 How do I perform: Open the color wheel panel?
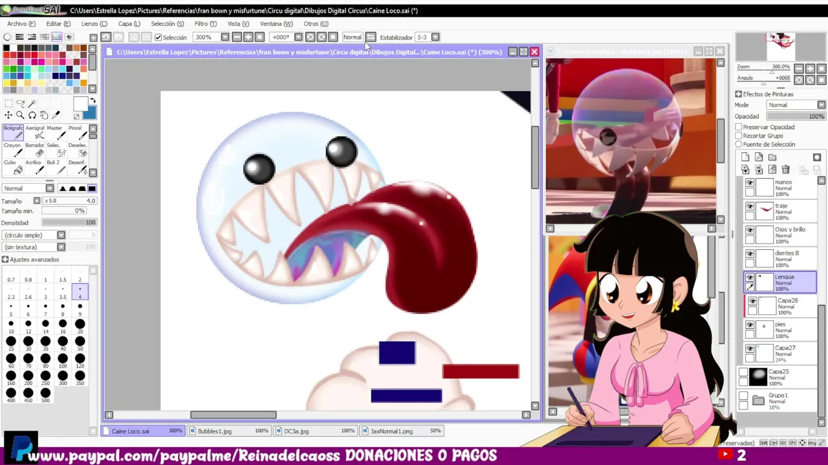pyautogui.click(x=7, y=37)
